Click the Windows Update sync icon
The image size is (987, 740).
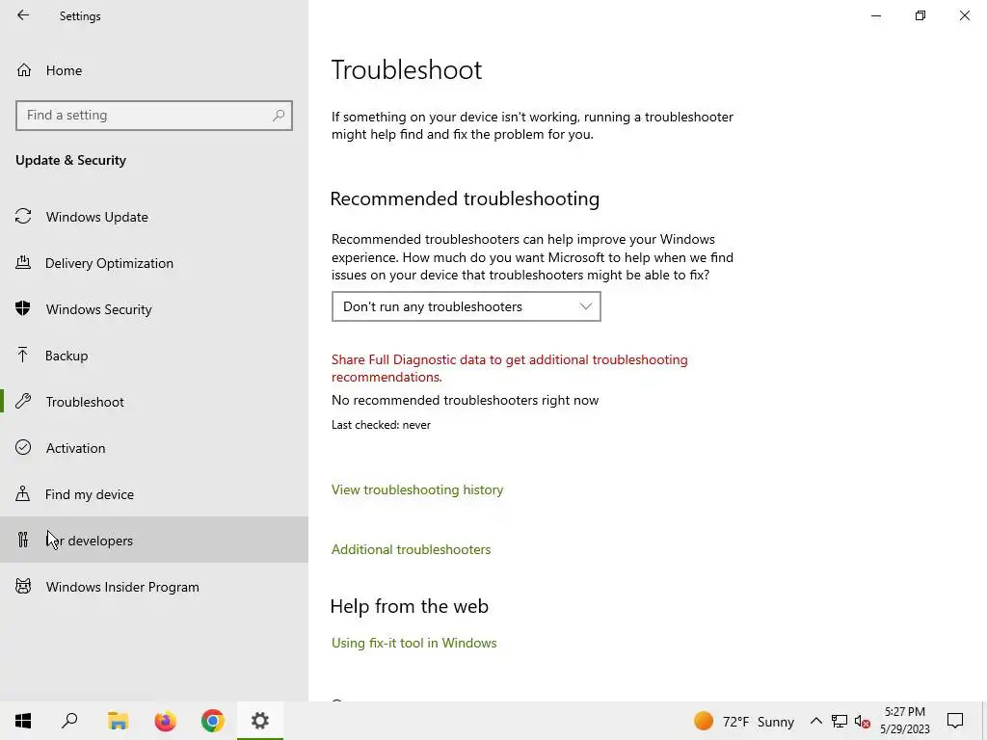click(x=23, y=217)
